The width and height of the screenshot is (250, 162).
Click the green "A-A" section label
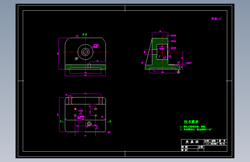pyautogui.click(x=85, y=34)
